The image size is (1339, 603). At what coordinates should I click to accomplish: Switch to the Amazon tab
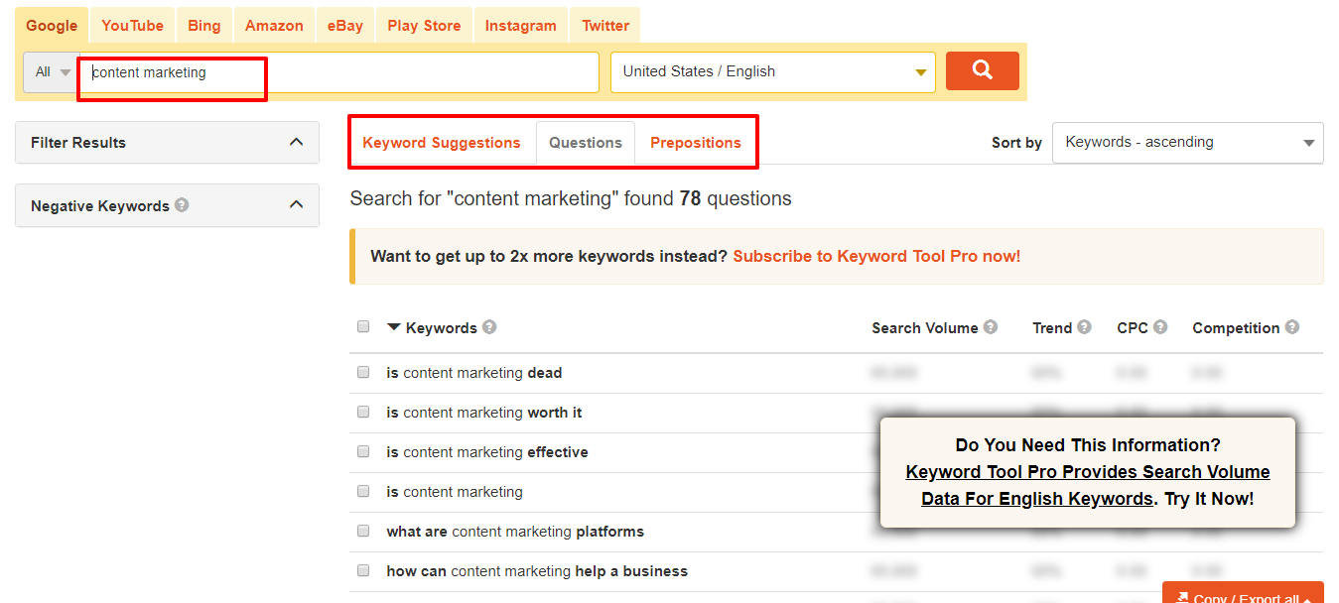pyautogui.click(x=274, y=26)
